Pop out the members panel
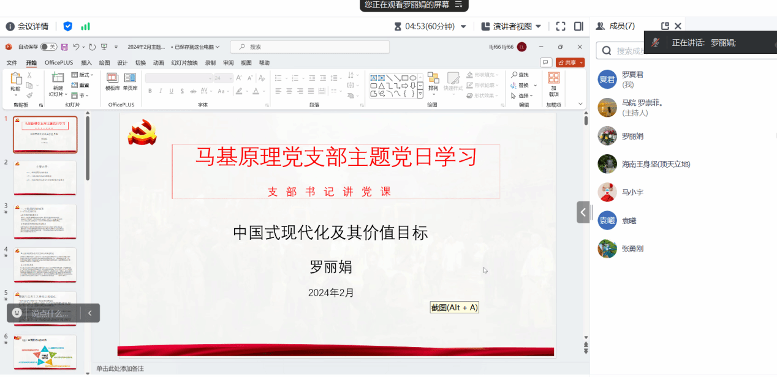The height and width of the screenshot is (377, 777). click(665, 26)
